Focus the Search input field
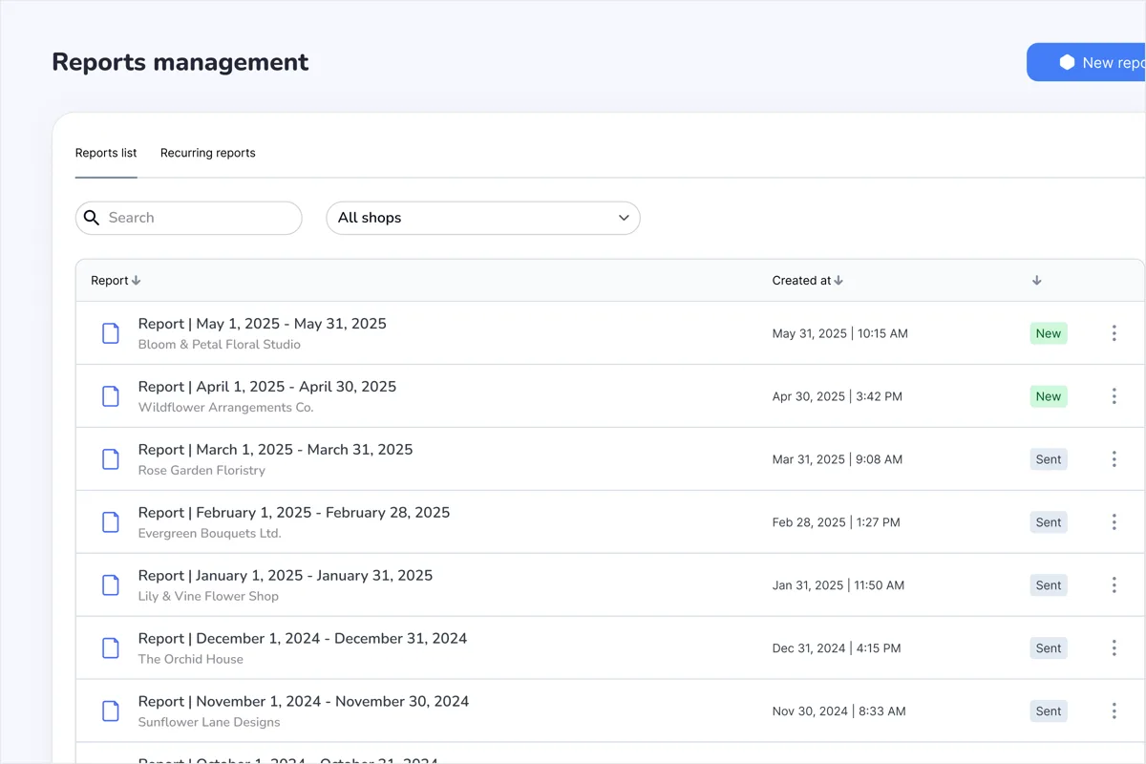1146x764 pixels. point(189,218)
